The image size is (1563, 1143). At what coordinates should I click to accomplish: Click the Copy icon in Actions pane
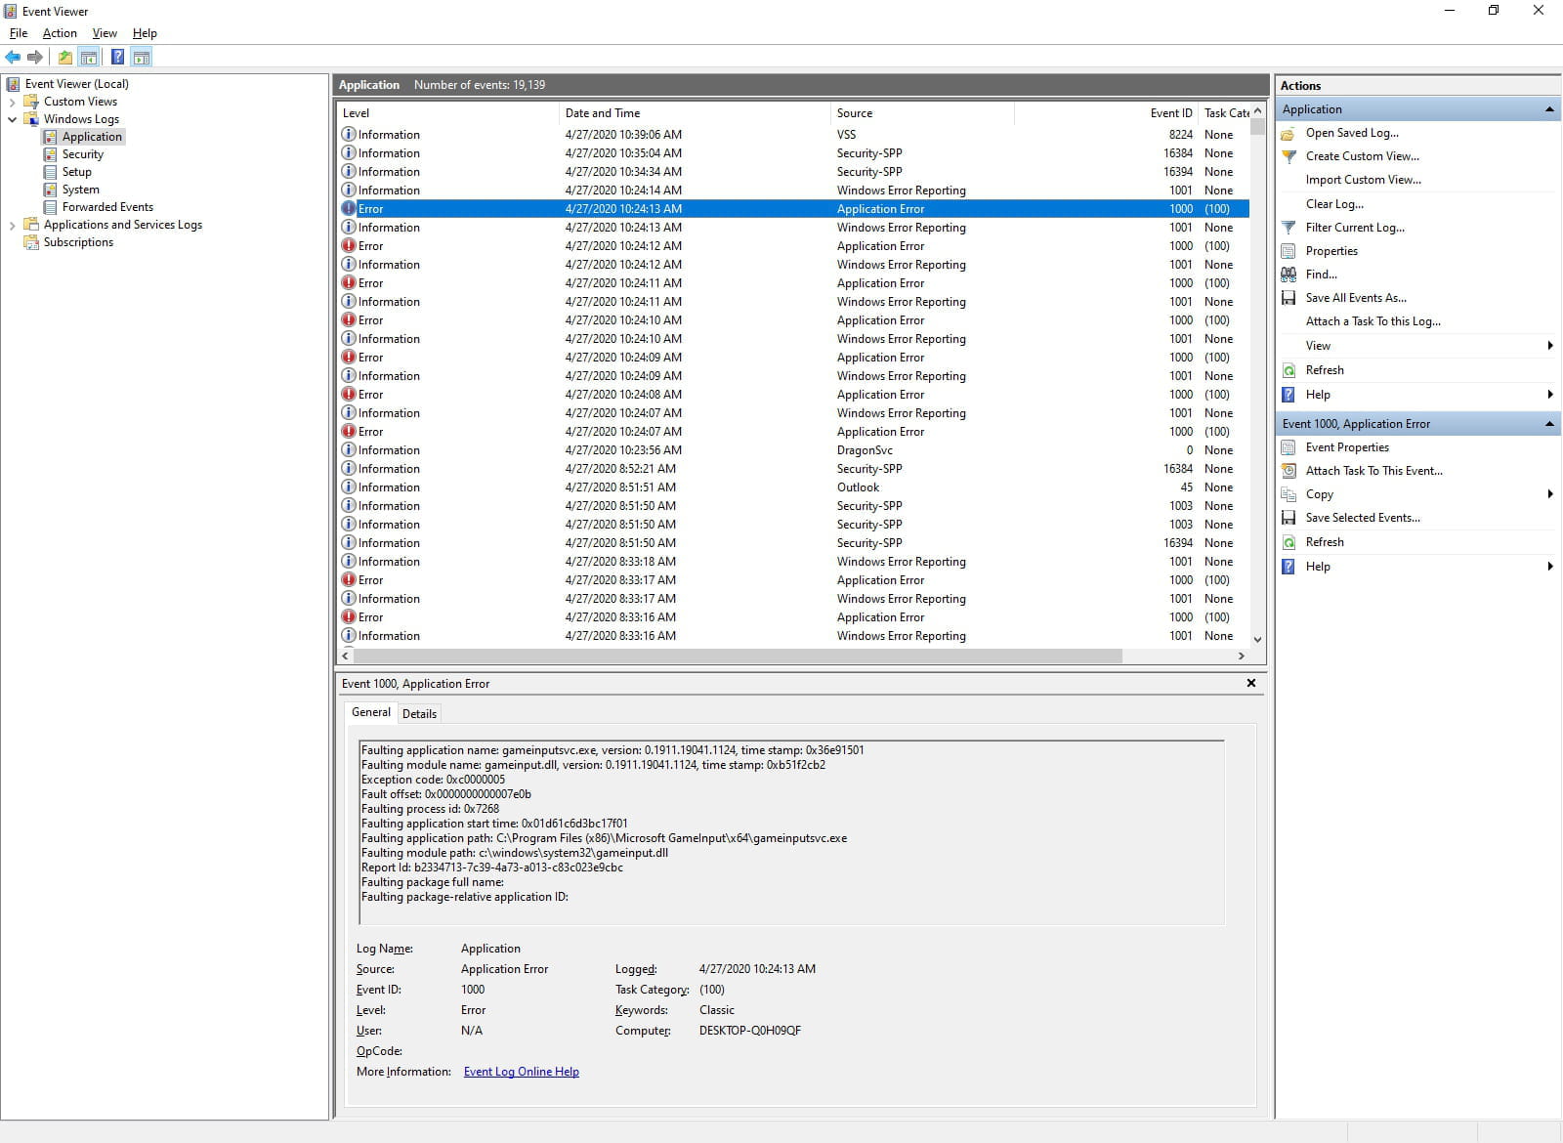(1288, 494)
